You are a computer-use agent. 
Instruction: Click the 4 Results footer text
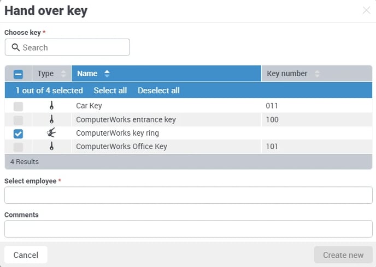(24, 162)
